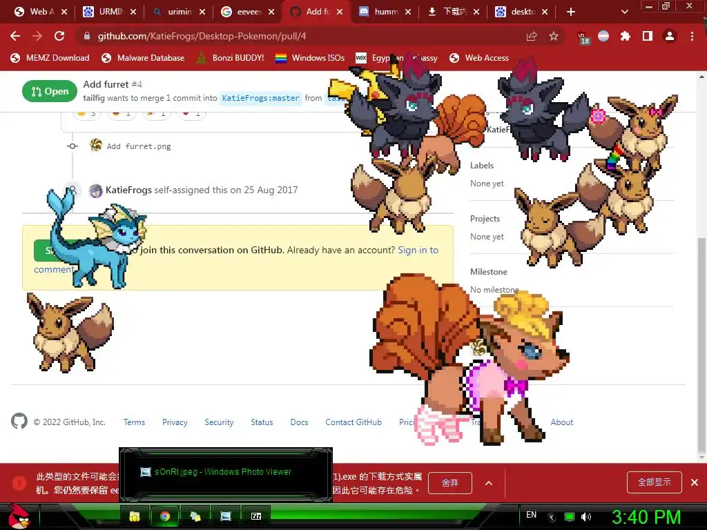The height and width of the screenshot is (530, 707).
Task: Open the MEMZ Download bookmark
Action: (50, 58)
